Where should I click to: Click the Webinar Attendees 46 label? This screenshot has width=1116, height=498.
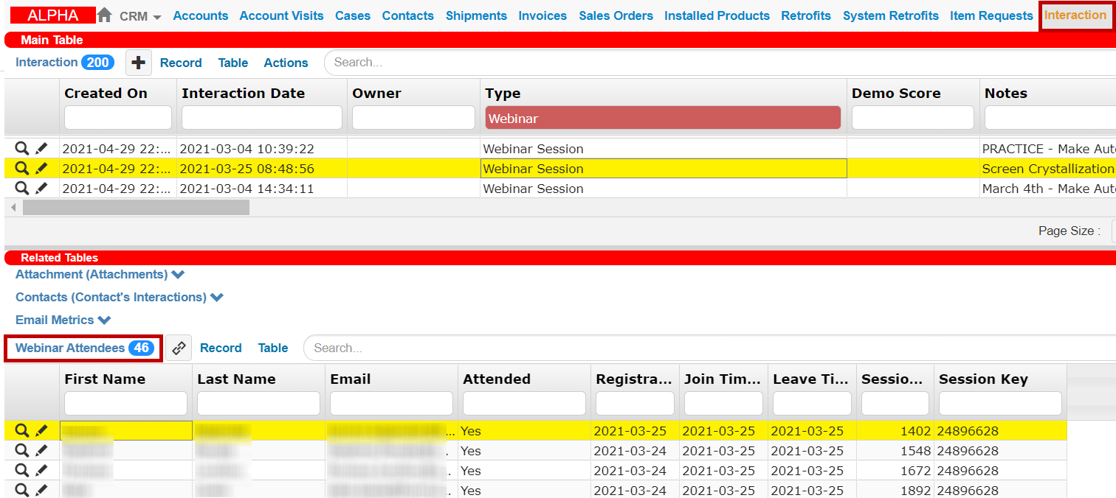[83, 348]
